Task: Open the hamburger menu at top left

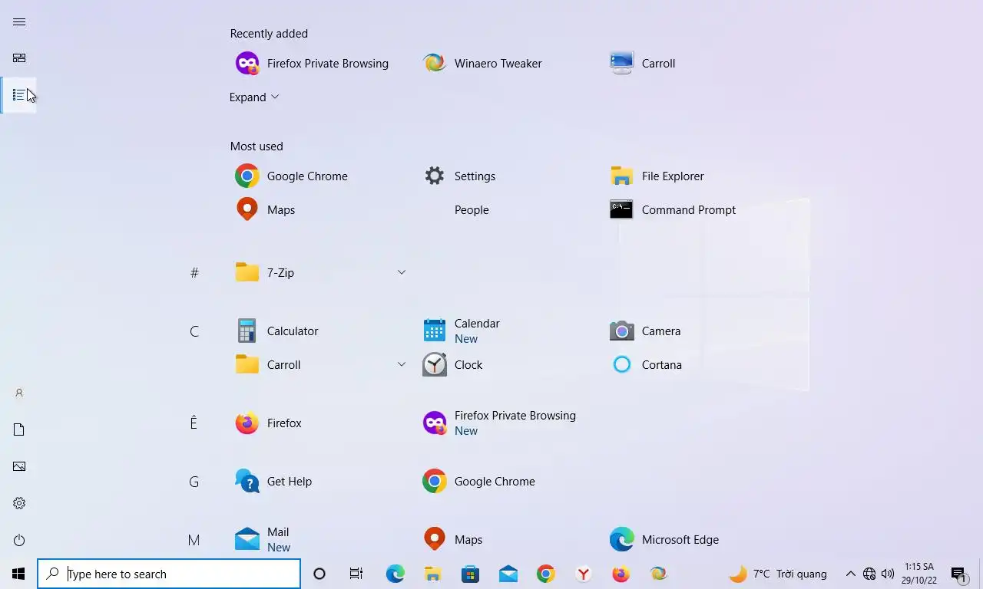Action: point(19,21)
